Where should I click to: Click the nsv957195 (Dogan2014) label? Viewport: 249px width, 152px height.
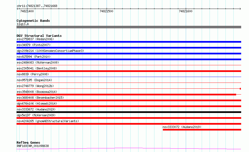(34, 80)
